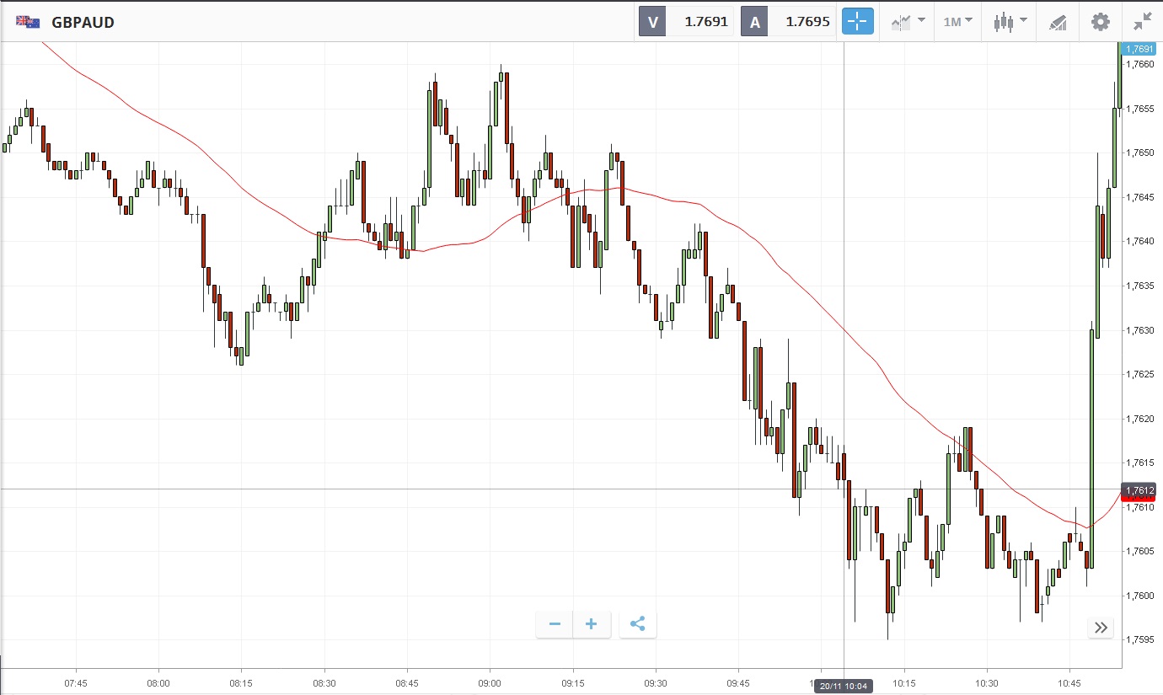Click the 1,7615 price axis label
Screen dimensions: 1163x695
[1140, 462]
